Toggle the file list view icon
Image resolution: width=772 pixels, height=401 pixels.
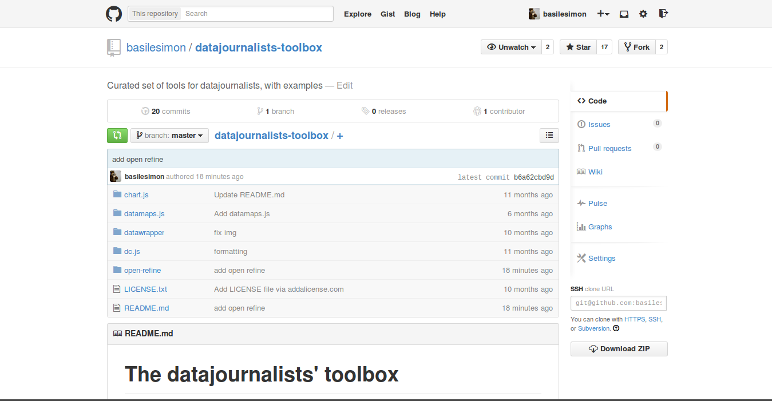pos(549,136)
